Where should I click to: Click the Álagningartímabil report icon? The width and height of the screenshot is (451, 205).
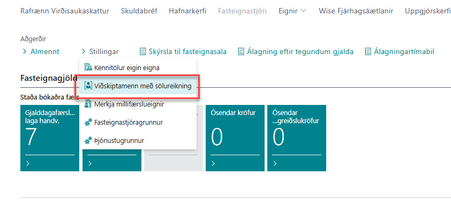click(x=368, y=52)
